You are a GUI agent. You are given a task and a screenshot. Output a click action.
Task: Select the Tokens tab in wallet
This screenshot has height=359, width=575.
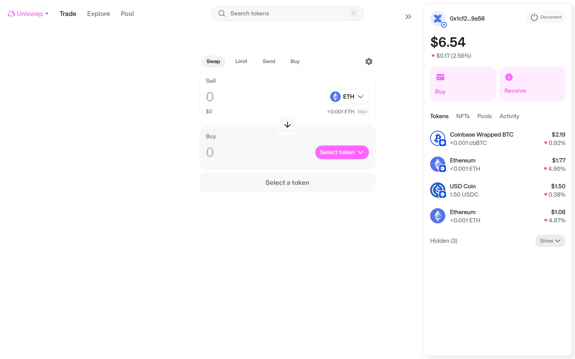click(x=439, y=116)
